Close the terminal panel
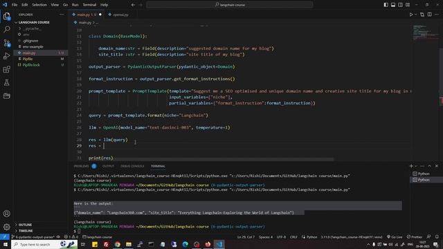Image resolution: width=443 pixels, height=249 pixels. point(437,166)
